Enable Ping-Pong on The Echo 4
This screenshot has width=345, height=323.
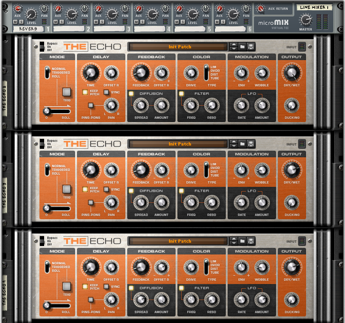[90, 300]
